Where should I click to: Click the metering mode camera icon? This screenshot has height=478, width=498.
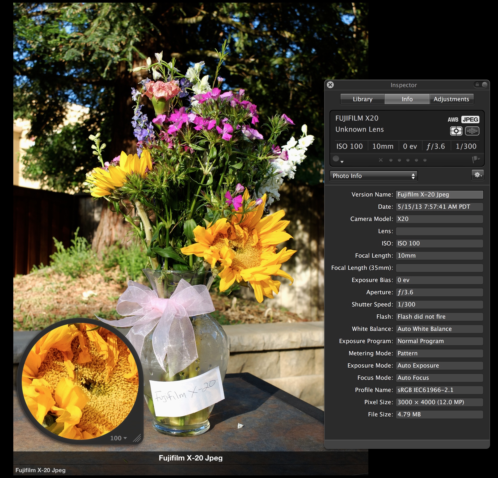click(456, 131)
